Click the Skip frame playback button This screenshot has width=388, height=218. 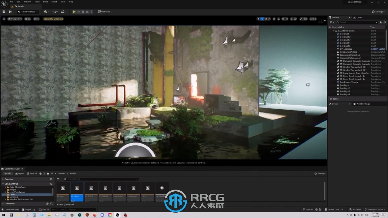pyautogui.click(x=79, y=12)
